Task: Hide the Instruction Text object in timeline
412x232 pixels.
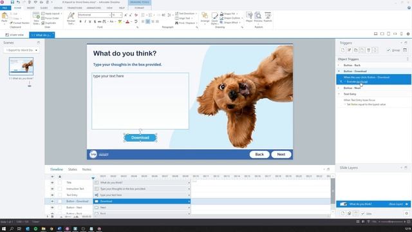Action: [52, 189]
